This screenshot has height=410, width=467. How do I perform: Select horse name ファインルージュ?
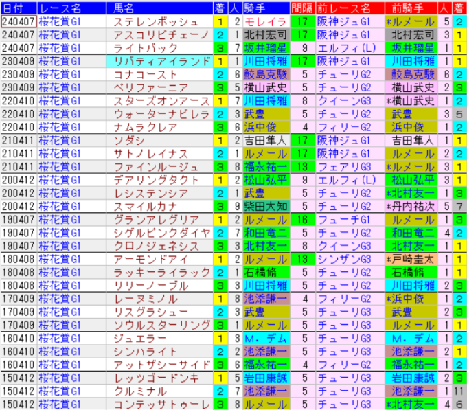click(156, 167)
